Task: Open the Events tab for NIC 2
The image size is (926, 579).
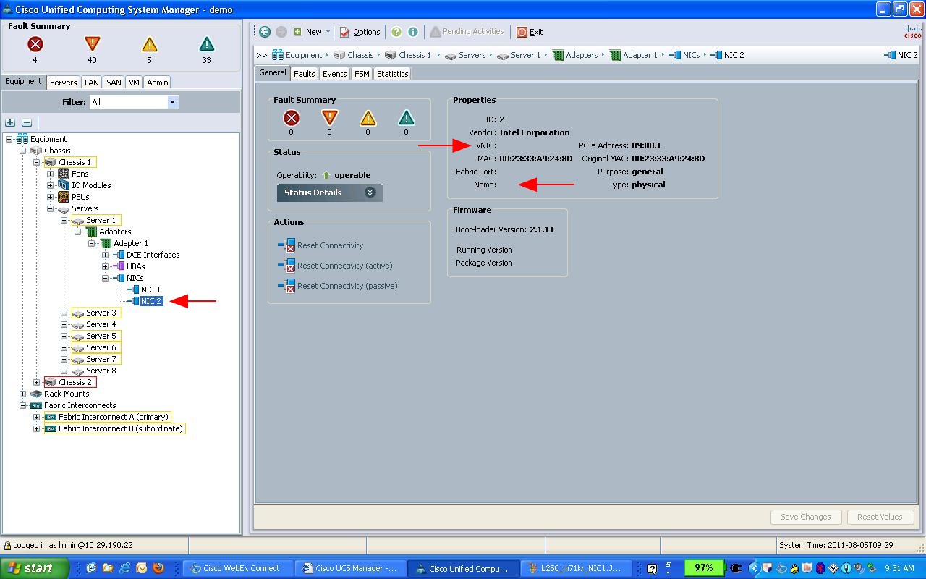Action: coord(334,74)
